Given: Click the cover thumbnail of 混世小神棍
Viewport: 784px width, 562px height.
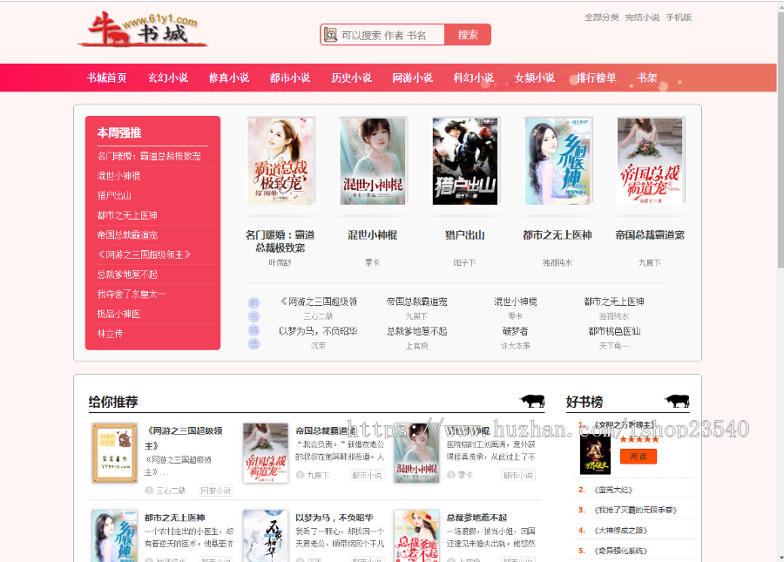Looking at the screenshot, I should tap(373, 161).
